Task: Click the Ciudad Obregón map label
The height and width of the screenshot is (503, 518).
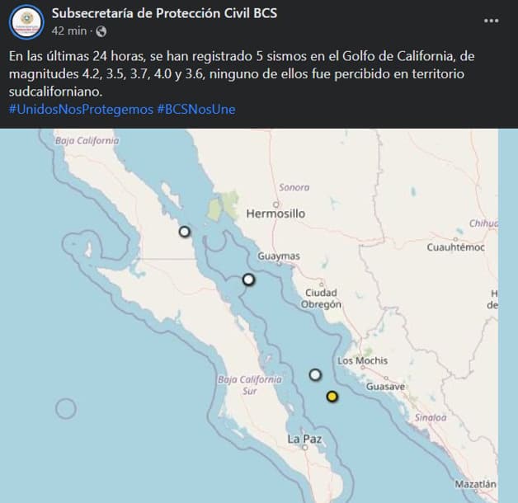Action: [x=321, y=299]
